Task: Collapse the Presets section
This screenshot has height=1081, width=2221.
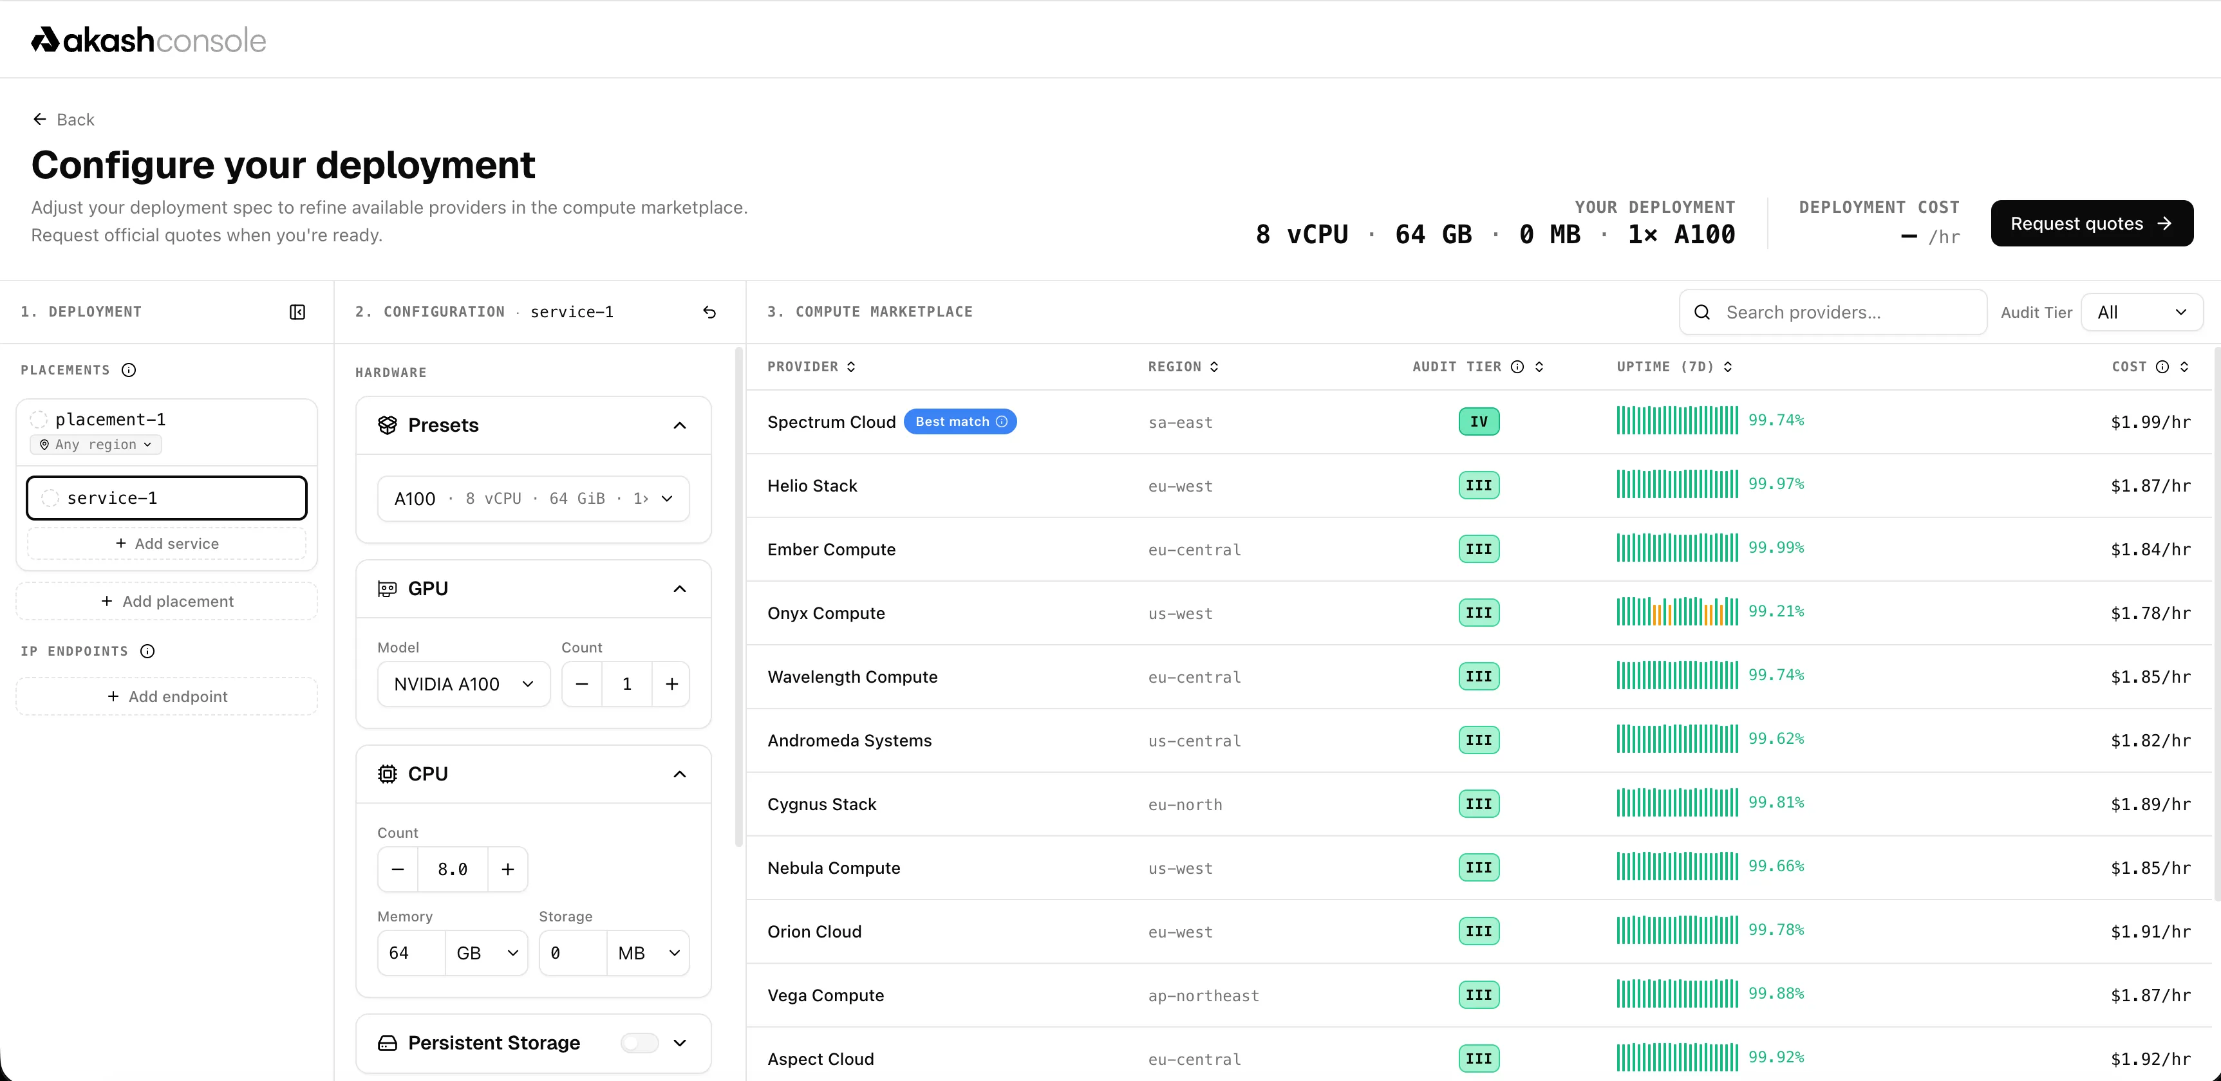Action: point(679,425)
